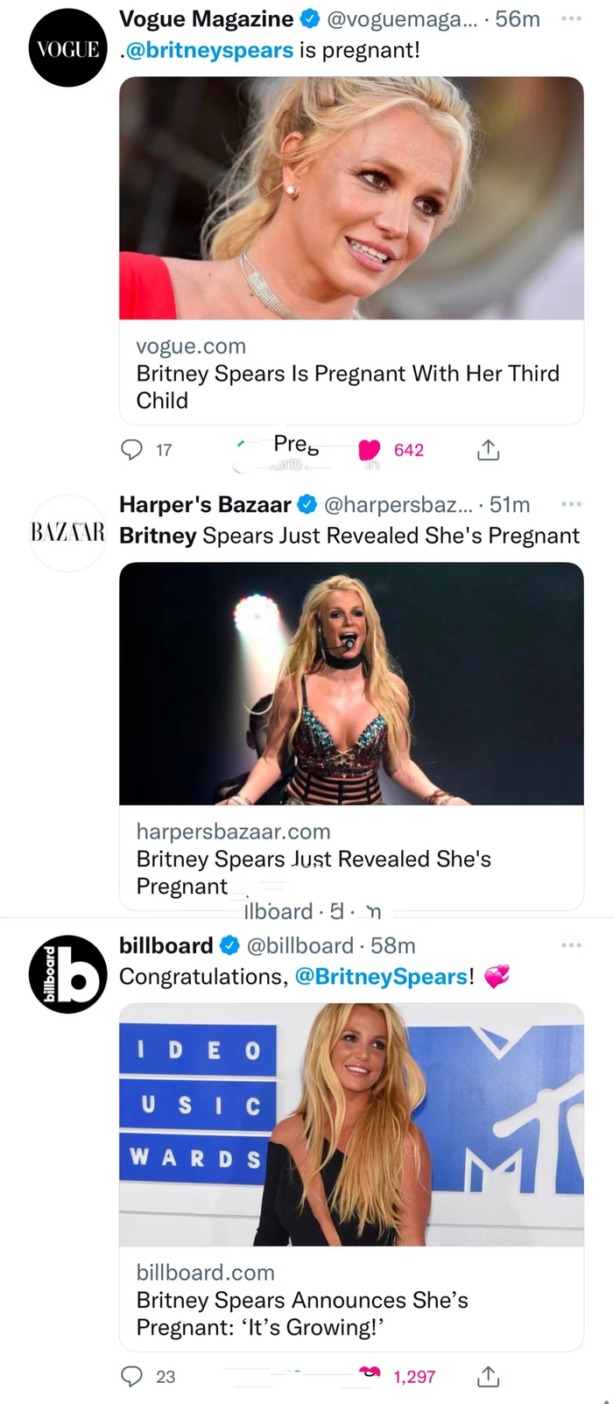The height and width of the screenshot is (1404, 613).
Task: Open more options on Harper's Bazaar tweet
Action: coord(571,504)
